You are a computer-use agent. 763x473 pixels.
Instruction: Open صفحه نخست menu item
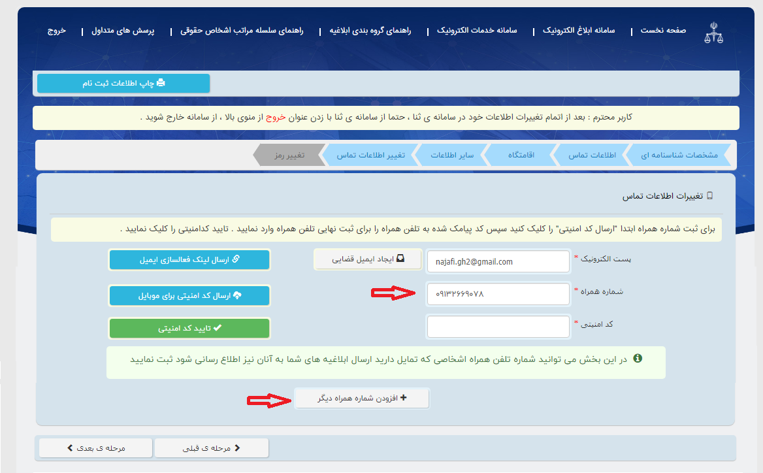click(x=663, y=30)
